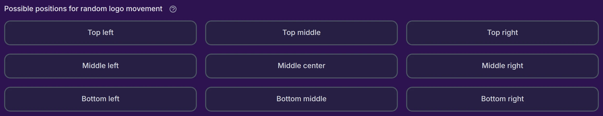The height and width of the screenshot is (116, 603).
Task: Enable Bottom middle logo position
Action: point(301,99)
